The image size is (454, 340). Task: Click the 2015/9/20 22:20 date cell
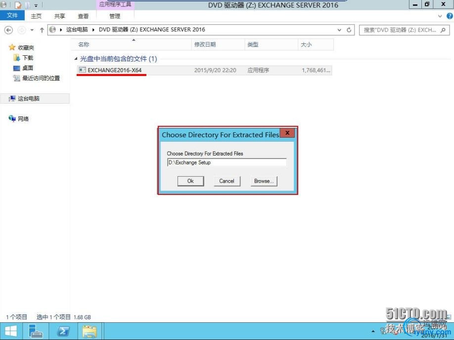(x=215, y=70)
